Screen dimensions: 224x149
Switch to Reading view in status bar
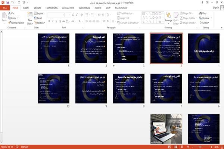pos(182,147)
